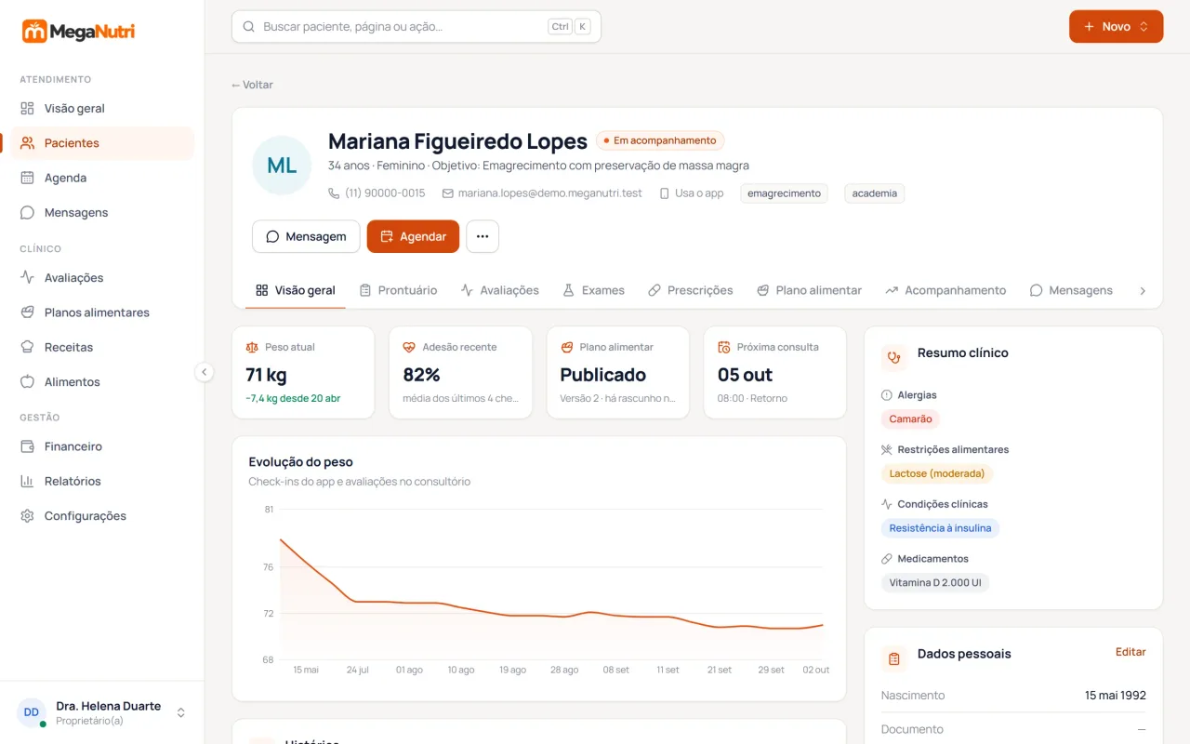Open Configurações settings
1190x744 pixels.
(102, 516)
